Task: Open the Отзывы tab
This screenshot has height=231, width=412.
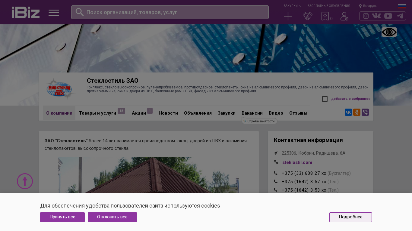Action: click(x=298, y=113)
